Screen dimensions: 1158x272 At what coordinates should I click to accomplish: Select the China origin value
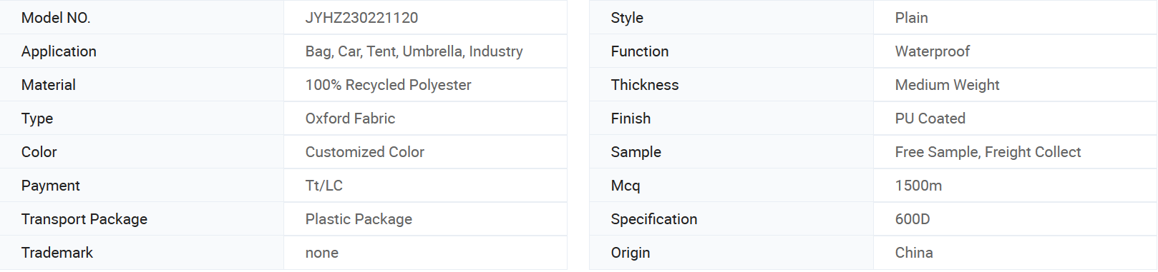pyautogui.click(x=914, y=253)
